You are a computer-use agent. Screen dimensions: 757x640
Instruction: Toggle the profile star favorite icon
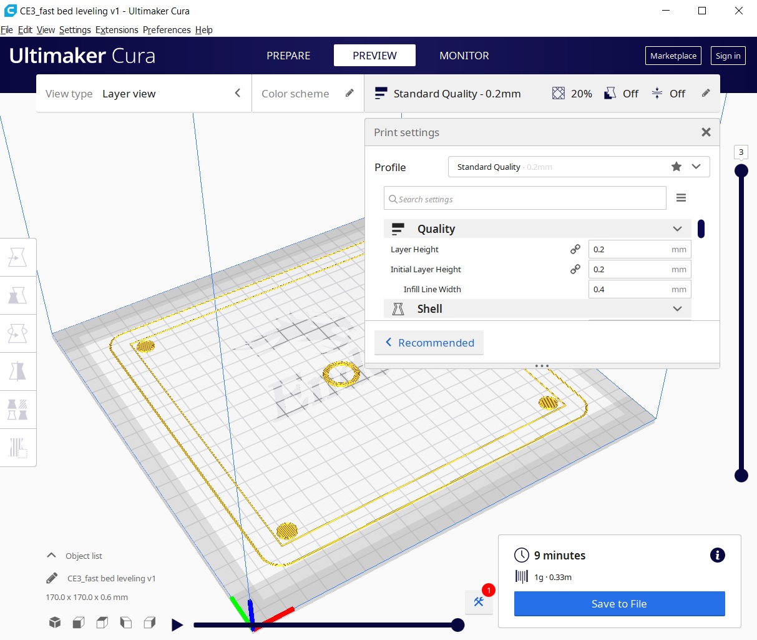(x=676, y=167)
